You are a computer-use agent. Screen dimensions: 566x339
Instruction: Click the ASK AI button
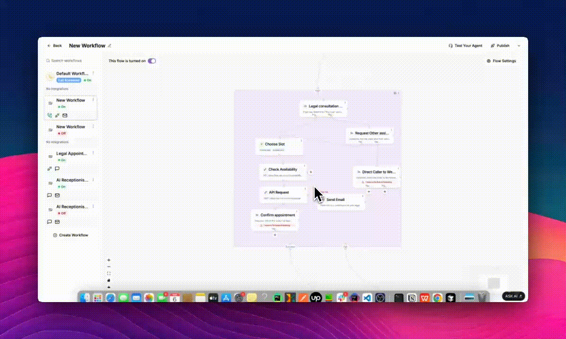tap(513, 296)
